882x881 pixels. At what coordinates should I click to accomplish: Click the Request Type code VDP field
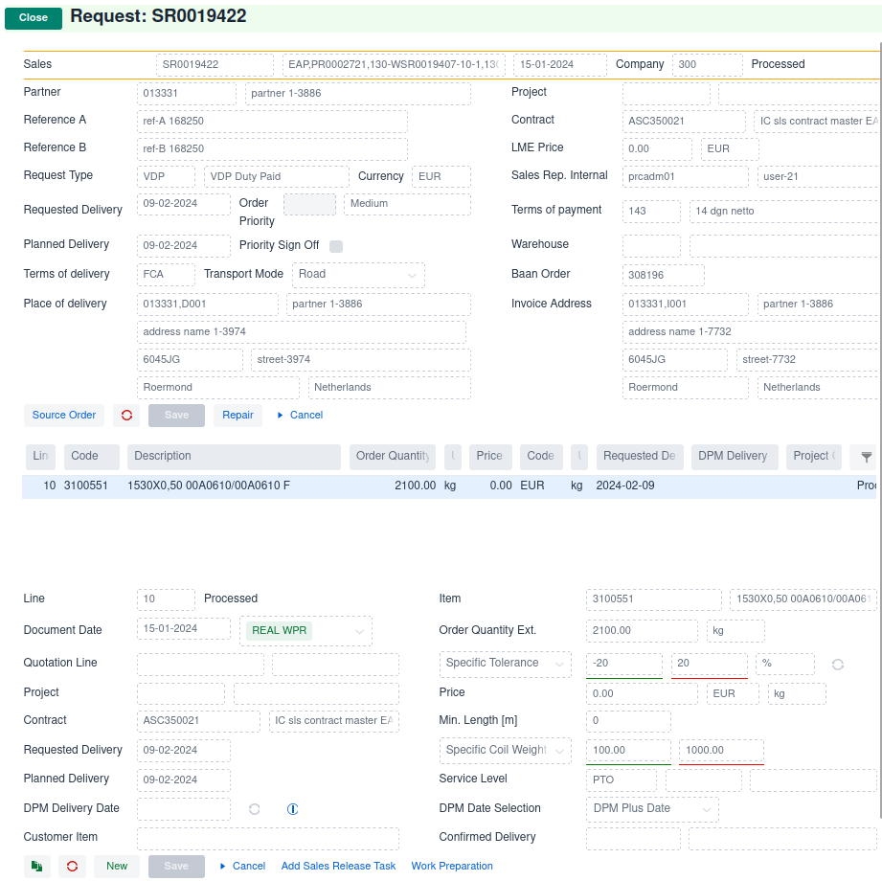[x=166, y=176]
